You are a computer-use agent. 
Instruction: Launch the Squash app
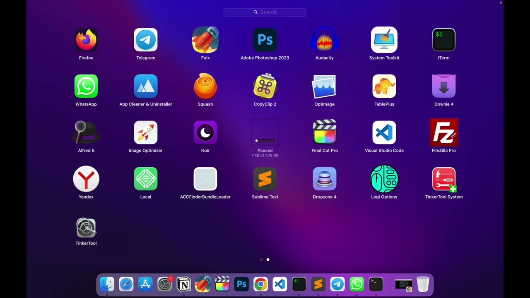pyautogui.click(x=205, y=87)
